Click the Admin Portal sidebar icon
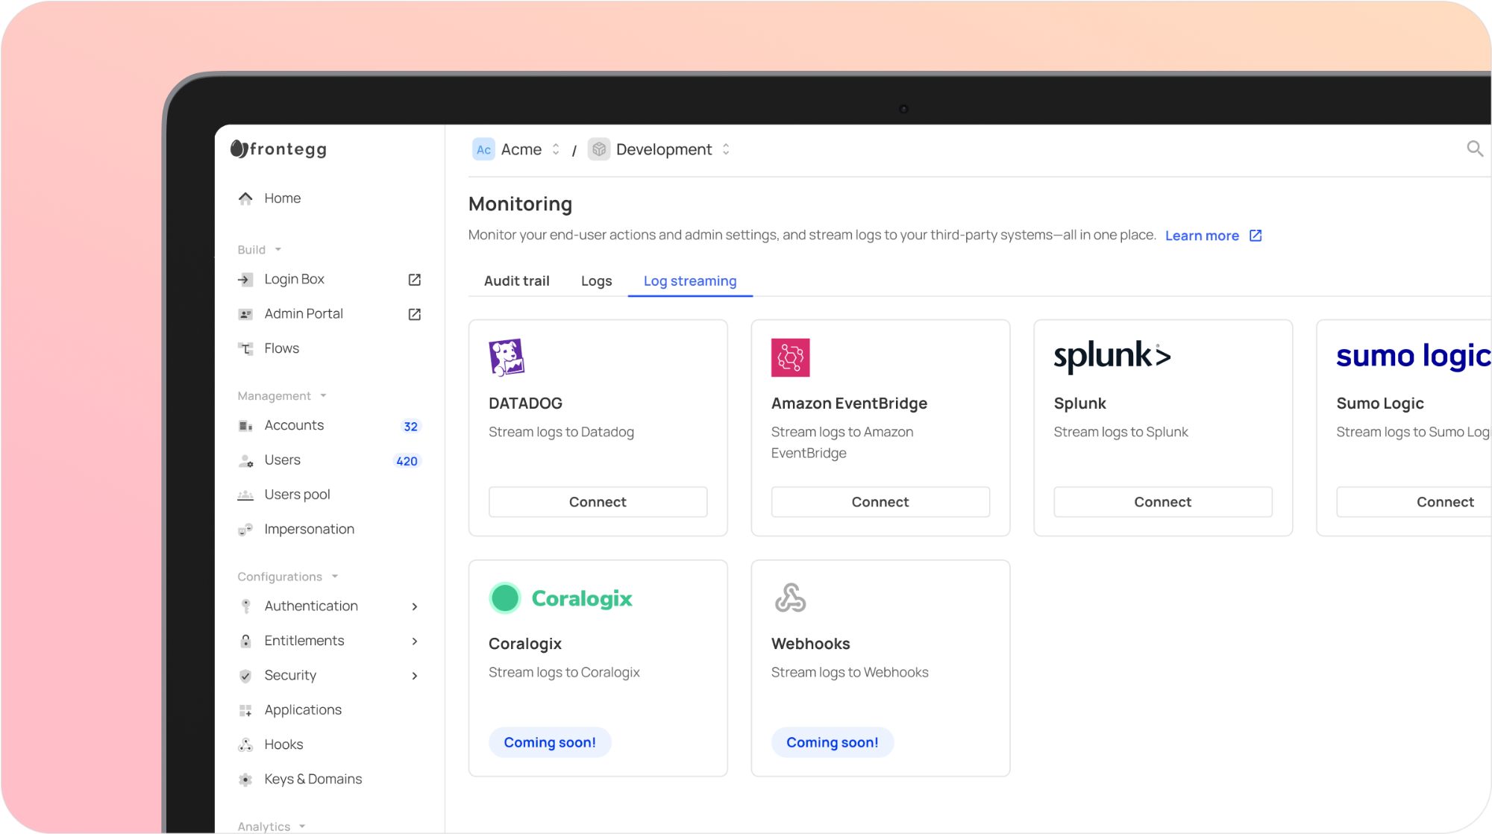The image size is (1492, 834). click(x=245, y=314)
